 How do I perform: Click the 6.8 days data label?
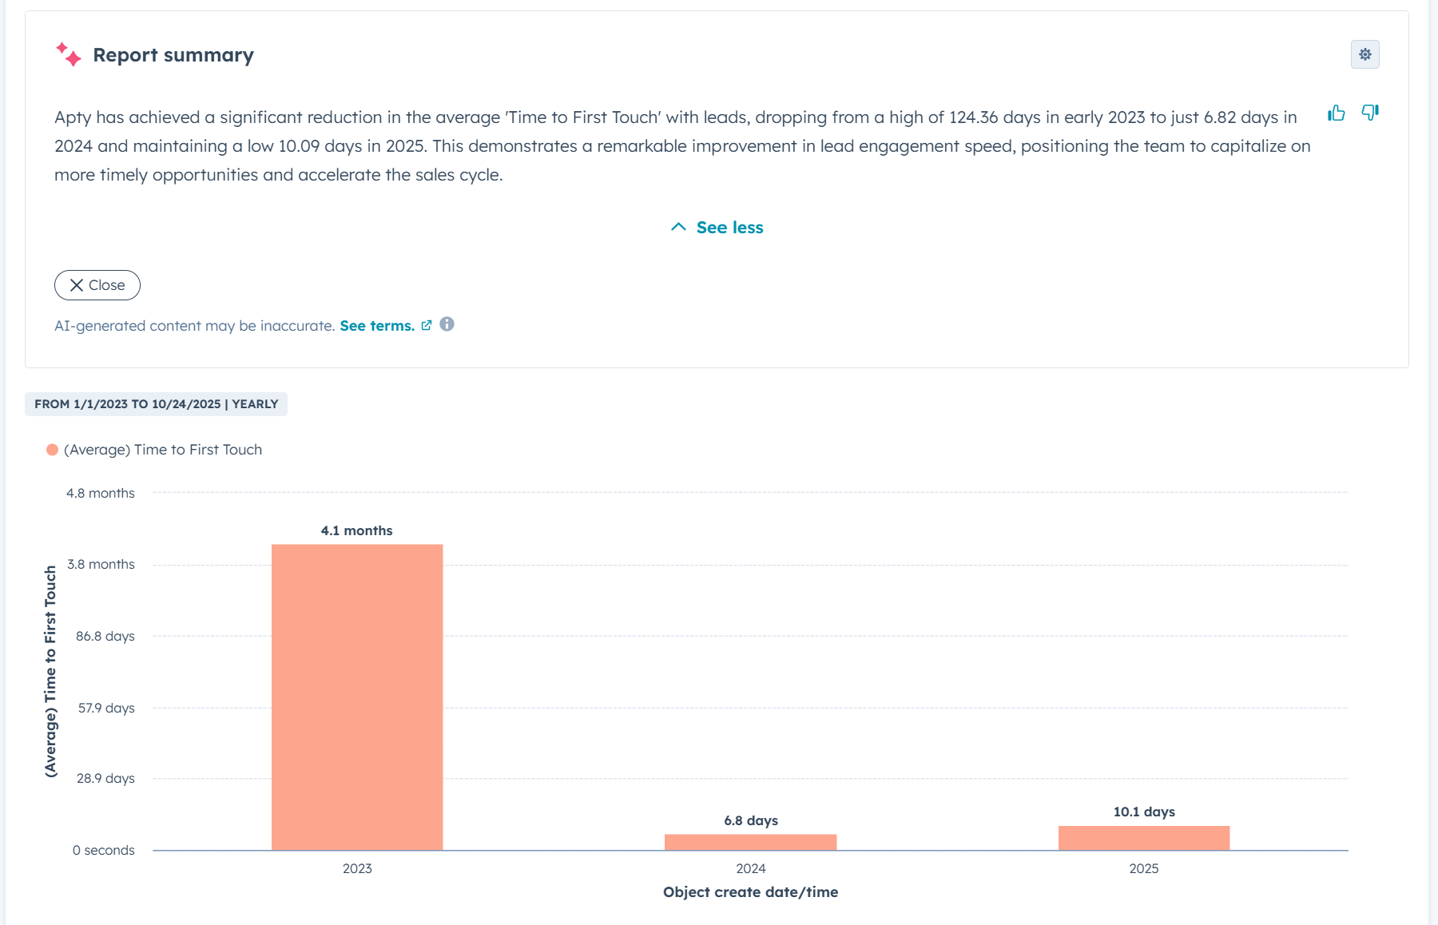pos(751,820)
